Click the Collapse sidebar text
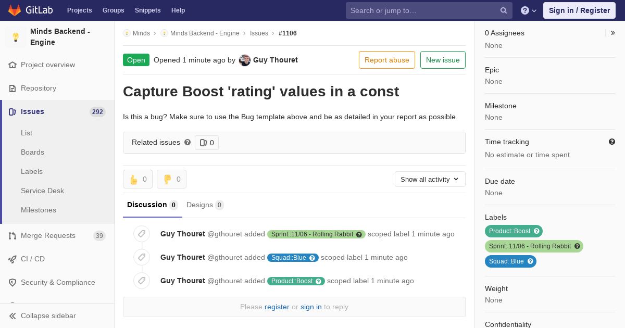The width and height of the screenshot is (625, 328). [x=48, y=316]
